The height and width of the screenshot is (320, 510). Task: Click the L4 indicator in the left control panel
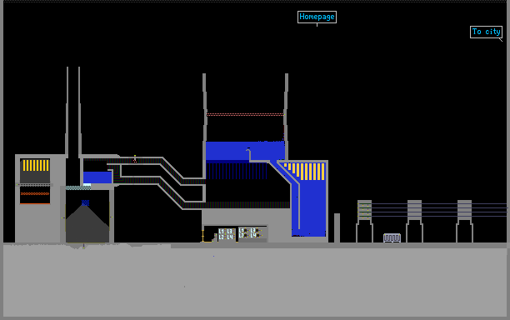232,237
